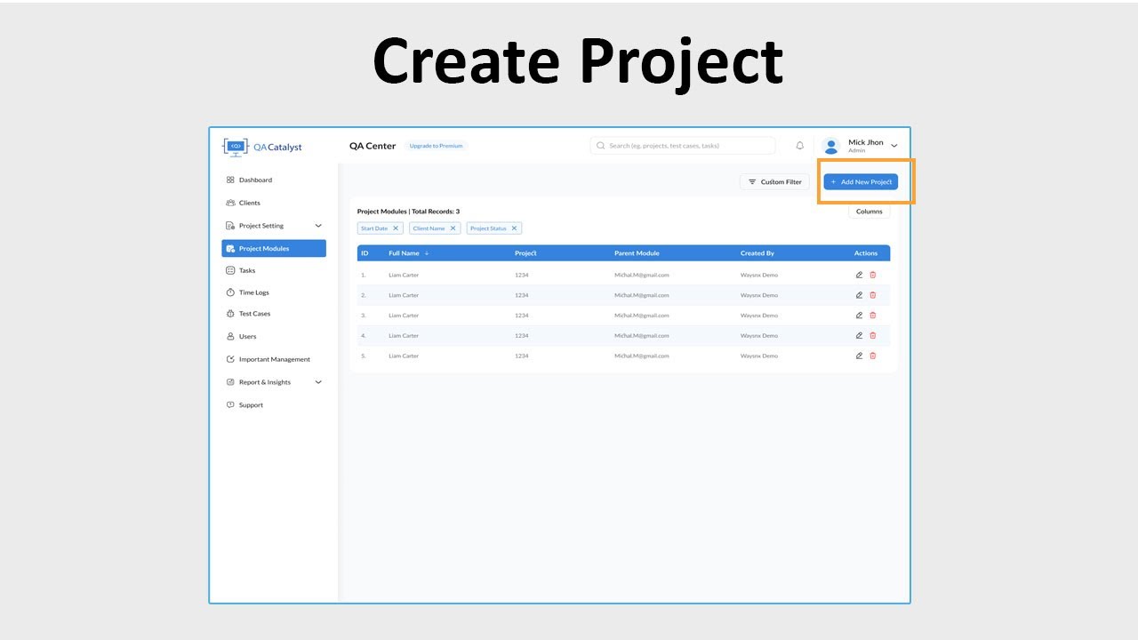Click Michal.M@gmail.com in row 3
This screenshot has height=640, width=1138.
pyautogui.click(x=642, y=316)
